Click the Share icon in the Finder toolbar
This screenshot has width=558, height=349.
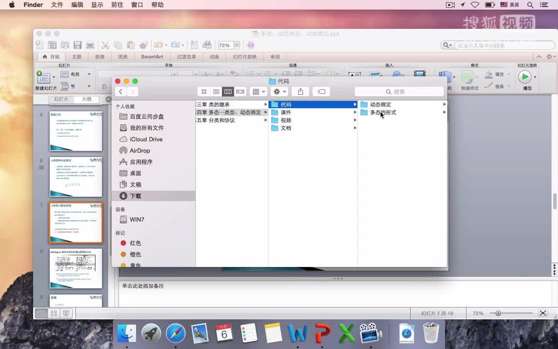tap(300, 91)
